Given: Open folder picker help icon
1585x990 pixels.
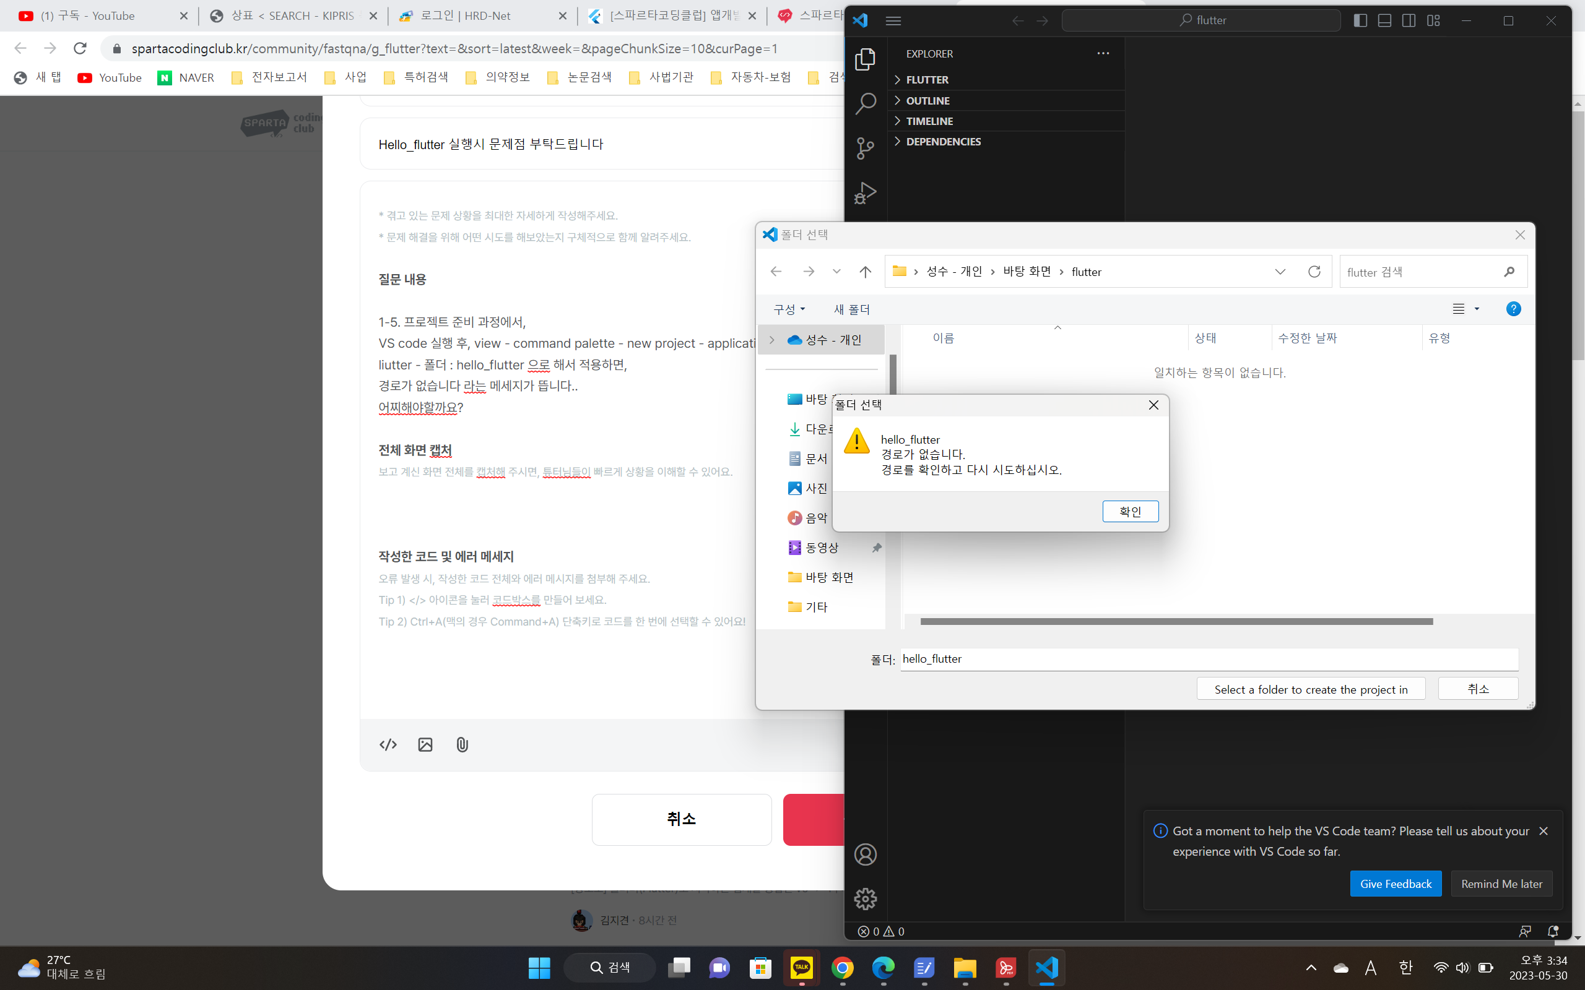Looking at the screenshot, I should pos(1513,309).
